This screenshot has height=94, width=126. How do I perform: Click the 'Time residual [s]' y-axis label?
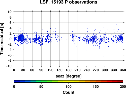pyautogui.click(x=2, y=39)
